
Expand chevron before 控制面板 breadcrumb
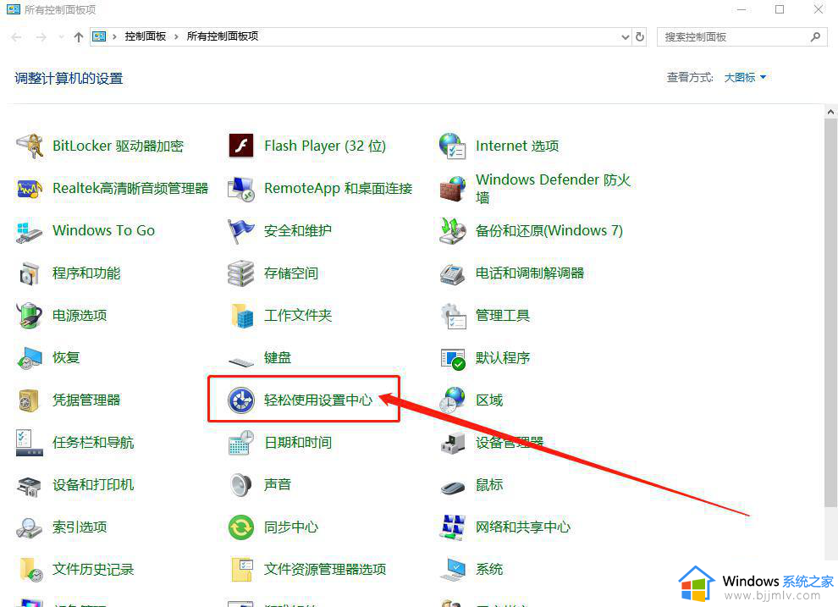coord(114,37)
